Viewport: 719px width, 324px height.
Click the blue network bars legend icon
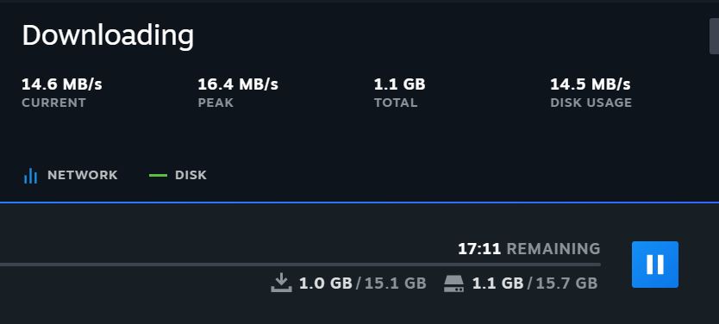(30, 176)
